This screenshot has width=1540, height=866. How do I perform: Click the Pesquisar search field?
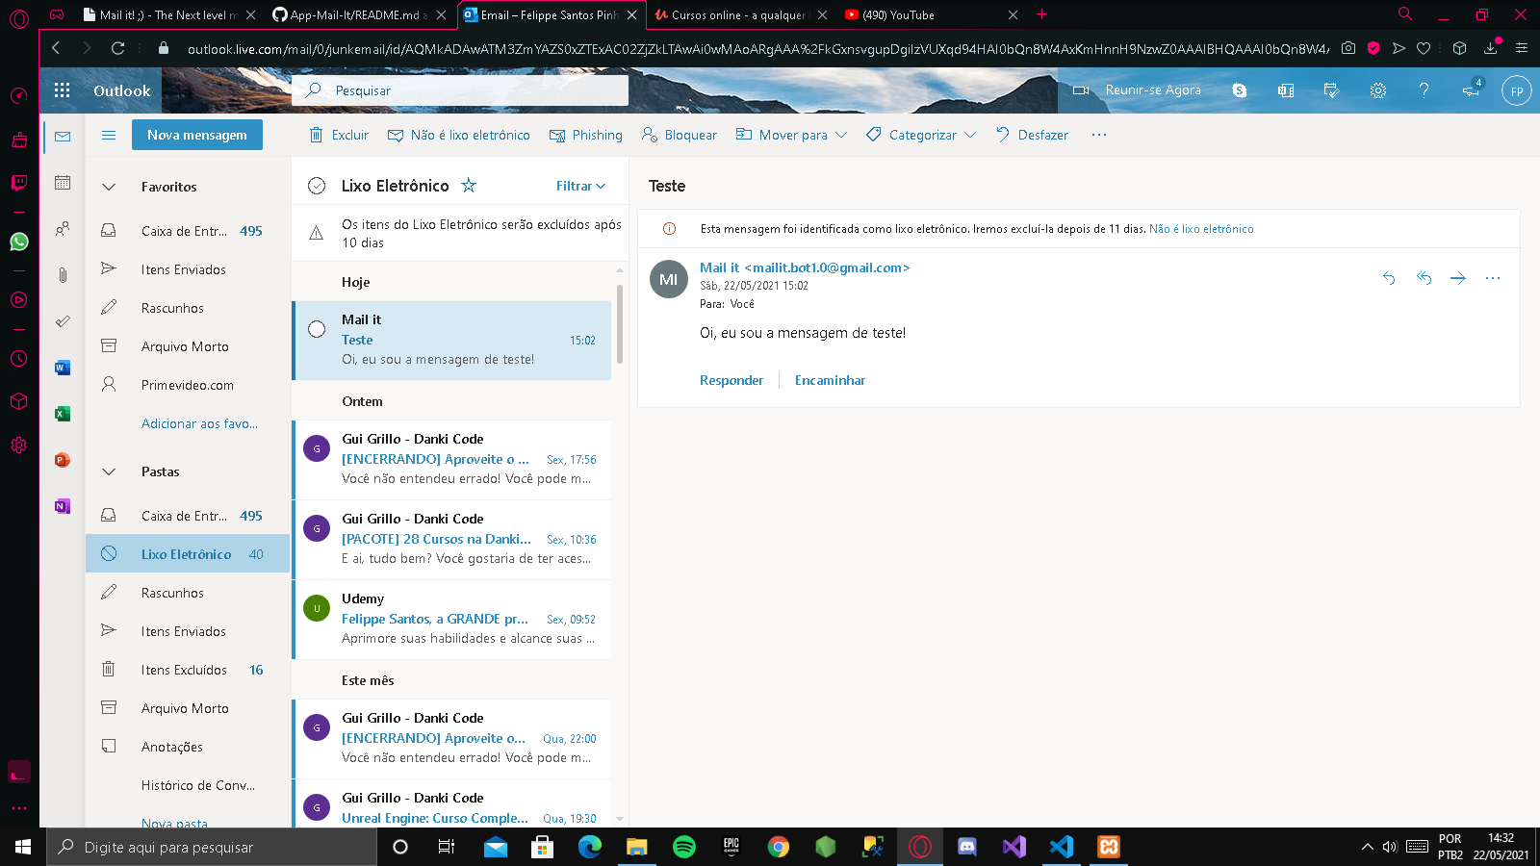460,90
